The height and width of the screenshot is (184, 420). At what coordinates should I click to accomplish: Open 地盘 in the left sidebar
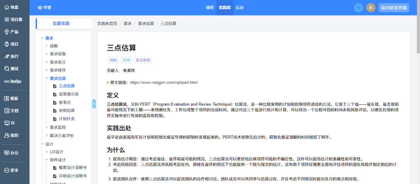[12, 7]
